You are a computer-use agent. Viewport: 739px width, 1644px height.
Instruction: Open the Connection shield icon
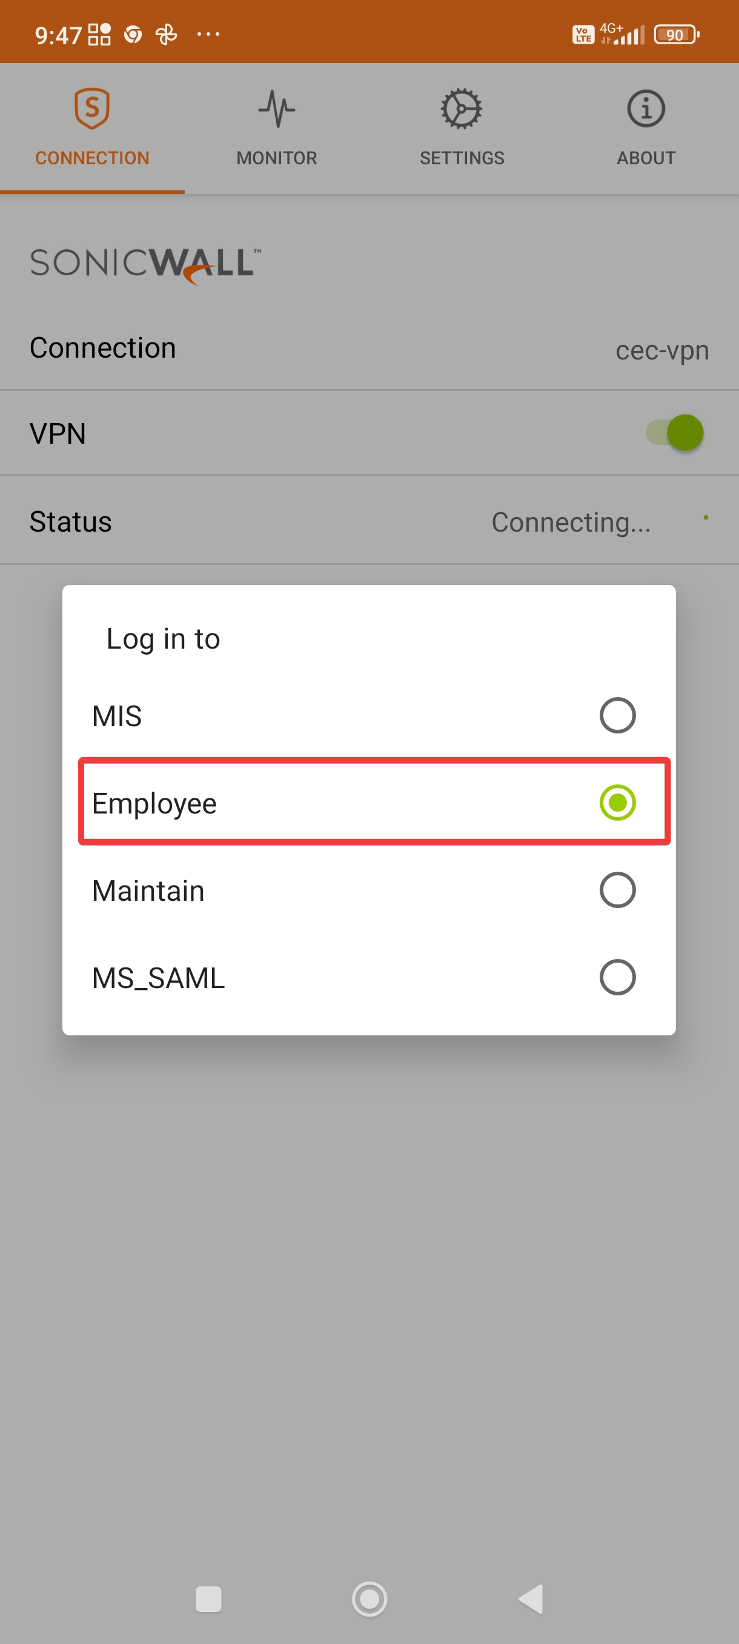click(93, 109)
